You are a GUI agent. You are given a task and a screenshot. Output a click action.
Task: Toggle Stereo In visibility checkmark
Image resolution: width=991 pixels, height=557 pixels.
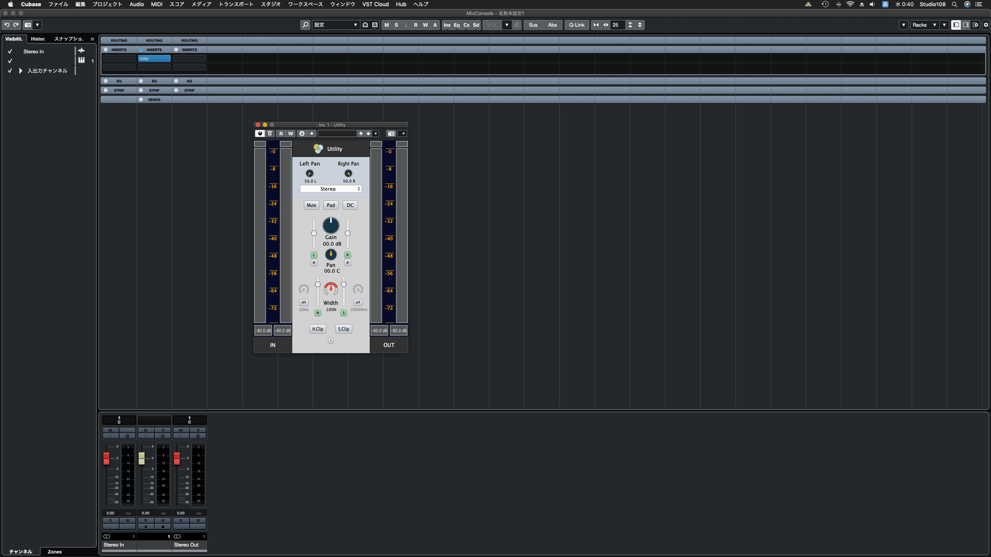pyautogui.click(x=10, y=51)
